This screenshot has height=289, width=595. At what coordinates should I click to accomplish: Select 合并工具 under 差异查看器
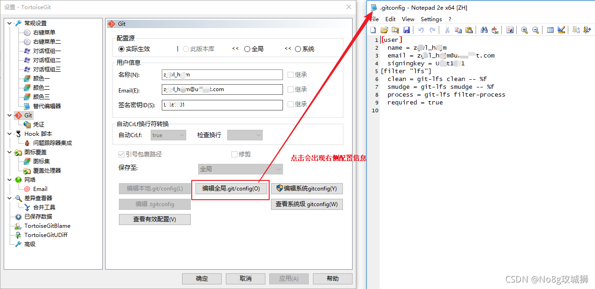coord(44,207)
